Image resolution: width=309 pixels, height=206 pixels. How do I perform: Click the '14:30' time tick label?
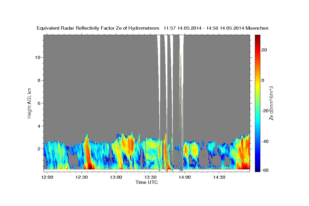click(x=219, y=177)
